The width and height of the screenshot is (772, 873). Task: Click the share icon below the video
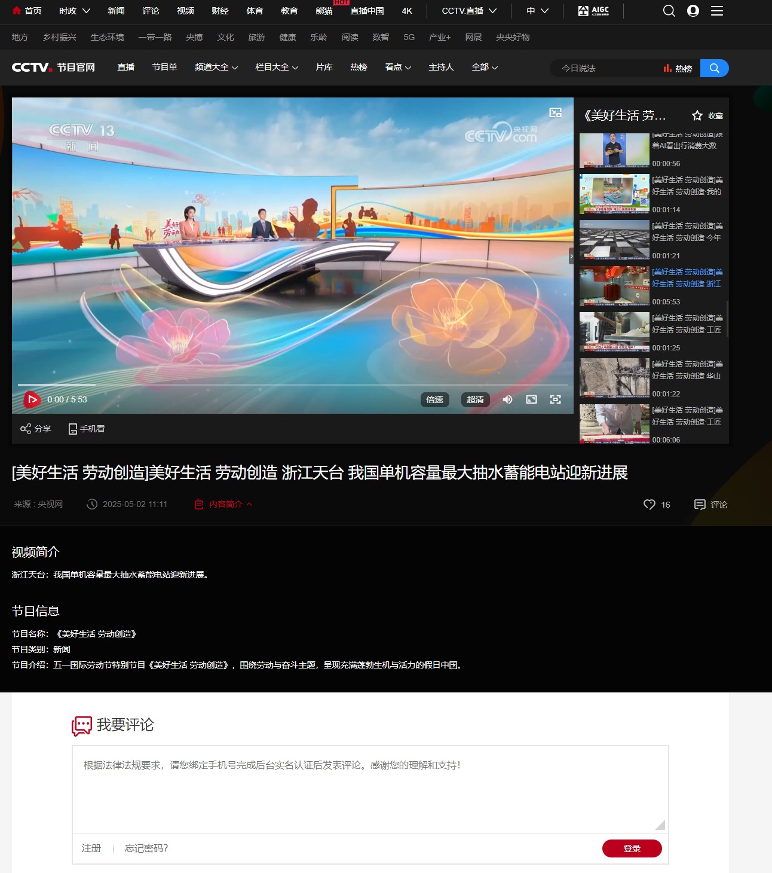tap(26, 429)
